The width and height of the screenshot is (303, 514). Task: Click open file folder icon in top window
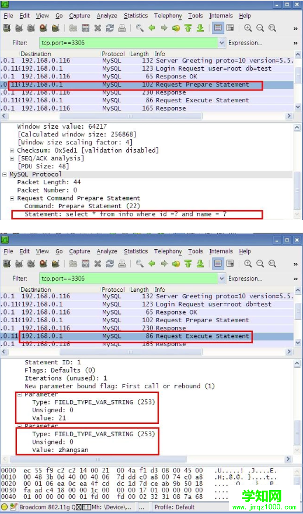click(x=74, y=28)
